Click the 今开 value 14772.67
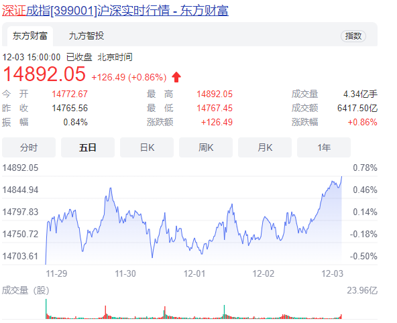Screen dimensions: 397x323 pos(70,94)
